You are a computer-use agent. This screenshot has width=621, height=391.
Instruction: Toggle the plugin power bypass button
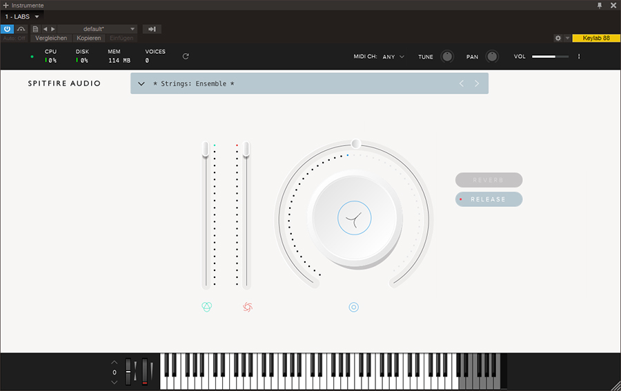coord(7,29)
